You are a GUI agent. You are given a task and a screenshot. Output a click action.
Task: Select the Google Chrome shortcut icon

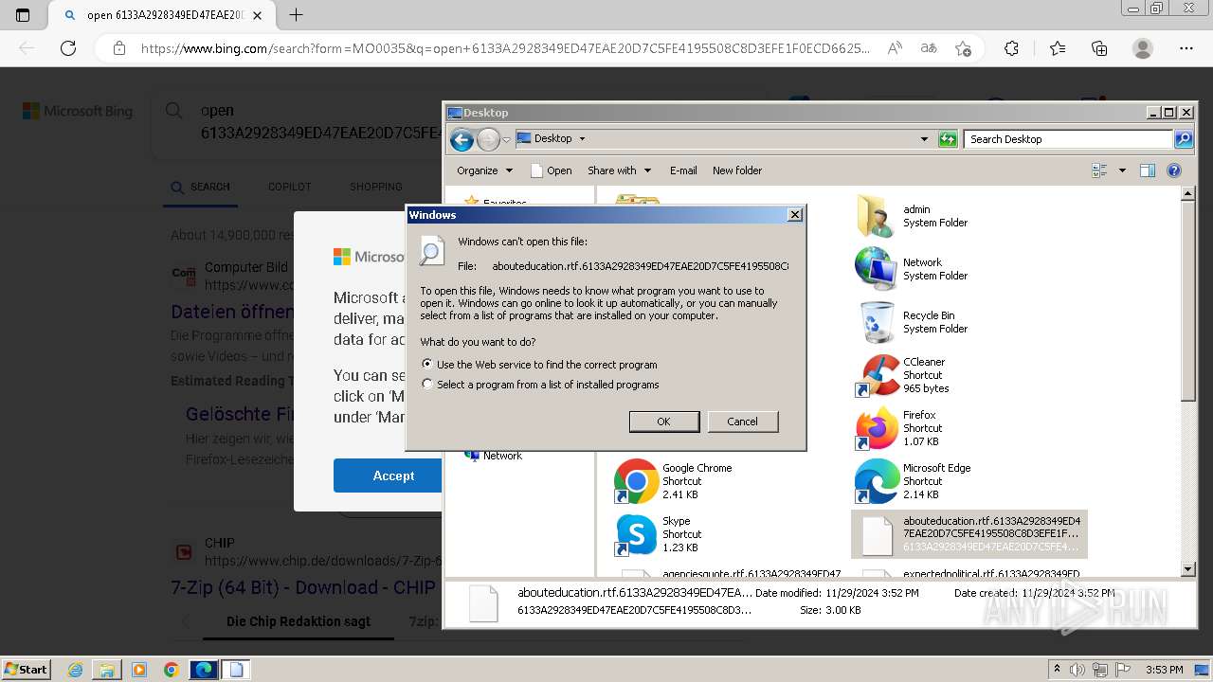click(x=636, y=481)
